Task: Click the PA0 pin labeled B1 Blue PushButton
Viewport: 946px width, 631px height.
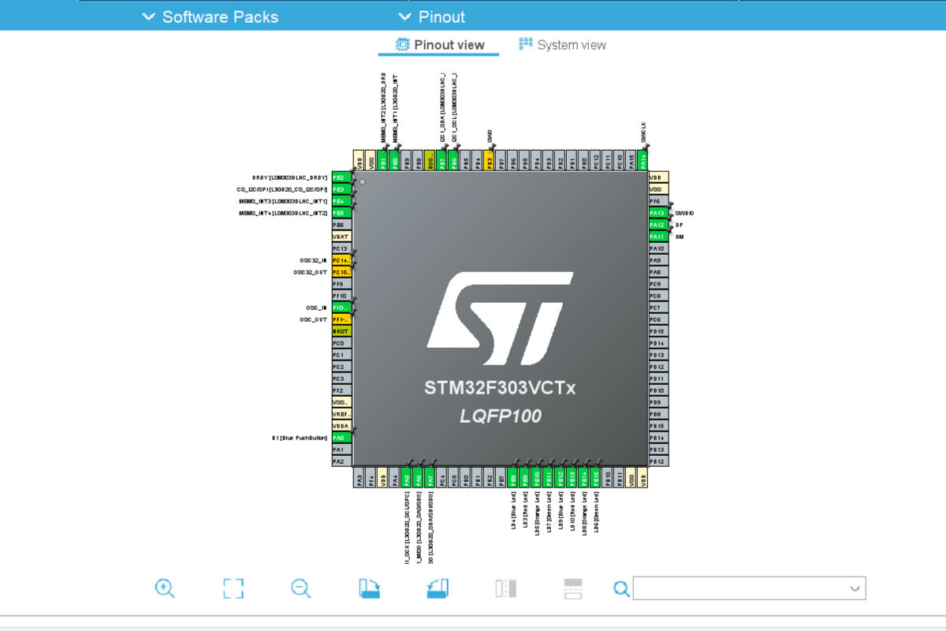Action: [341, 437]
